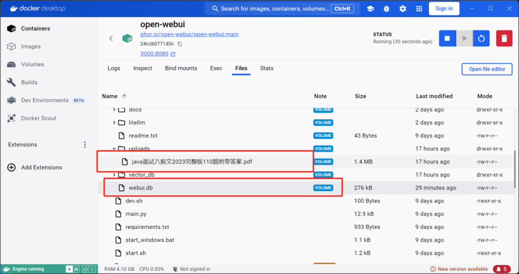Image resolution: width=519 pixels, height=274 pixels.
Task: Click the RAM 4.10 GB status text
Action: (x=120, y=269)
